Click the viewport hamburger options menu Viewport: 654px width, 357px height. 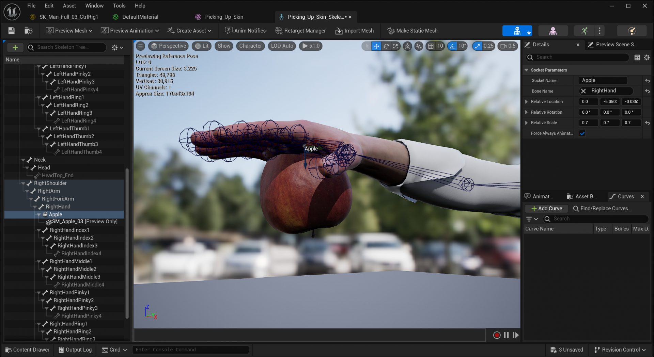140,46
